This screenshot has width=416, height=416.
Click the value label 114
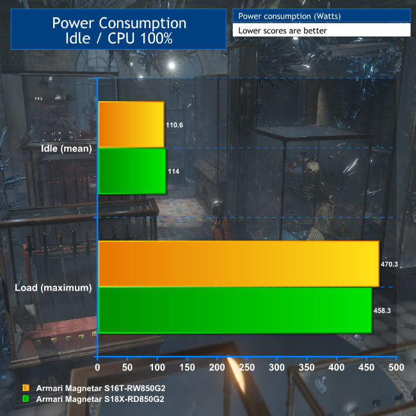click(173, 172)
